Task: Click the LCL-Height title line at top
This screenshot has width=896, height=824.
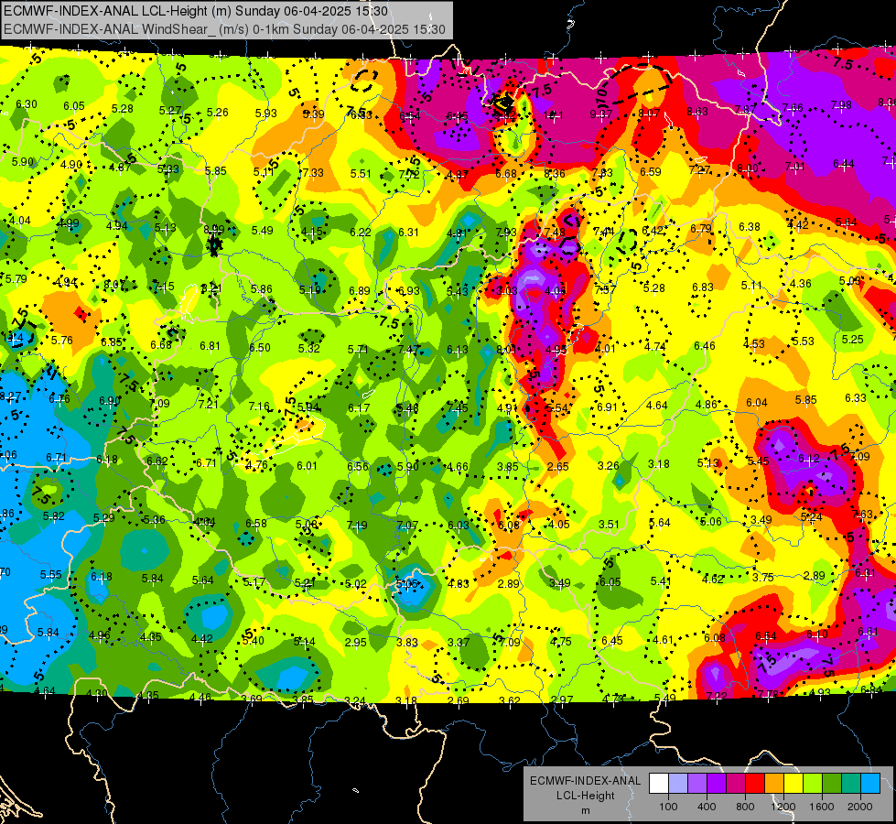Action: coord(196,11)
